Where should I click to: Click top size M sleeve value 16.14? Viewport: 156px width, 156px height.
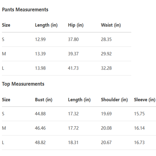tap(139, 128)
